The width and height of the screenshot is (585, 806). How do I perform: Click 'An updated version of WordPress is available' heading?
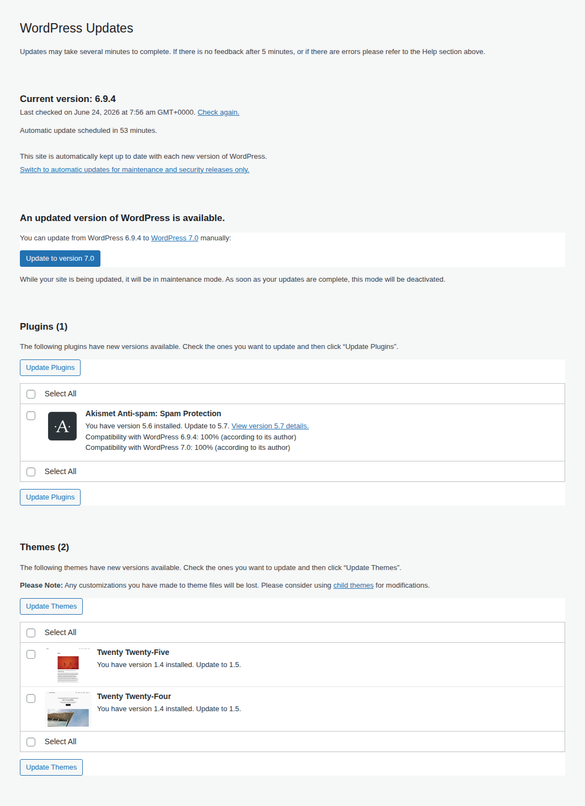[x=123, y=218]
